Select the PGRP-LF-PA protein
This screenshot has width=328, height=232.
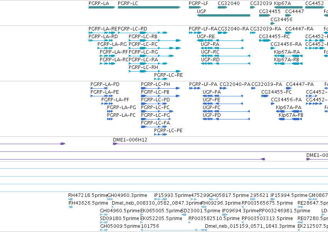(195, 88)
